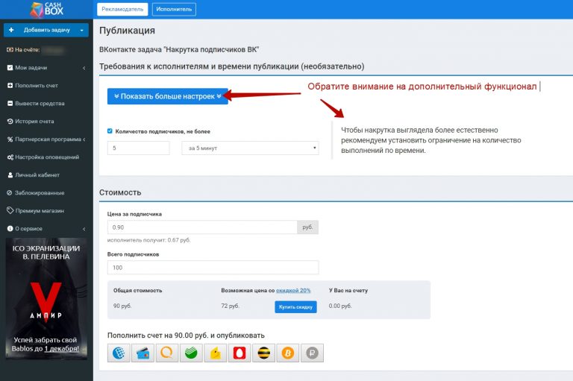Expand 'Показать больше настроек' settings
Image resolution: width=573 pixels, height=381 pixels.
(165, 96)
